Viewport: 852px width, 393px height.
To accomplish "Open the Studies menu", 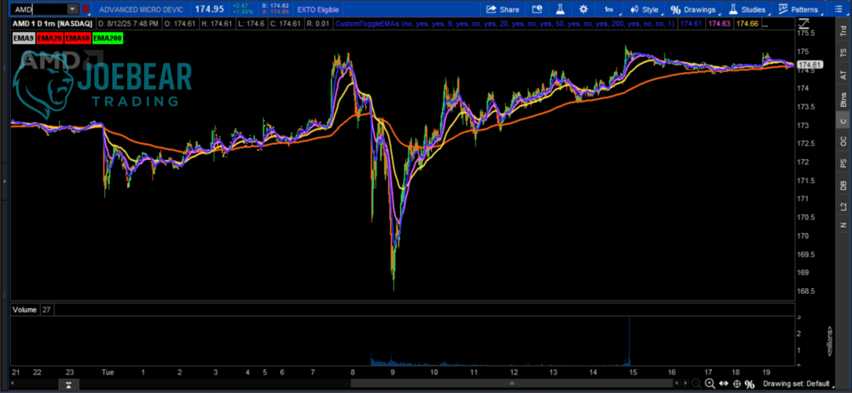I will coord(749,9).
